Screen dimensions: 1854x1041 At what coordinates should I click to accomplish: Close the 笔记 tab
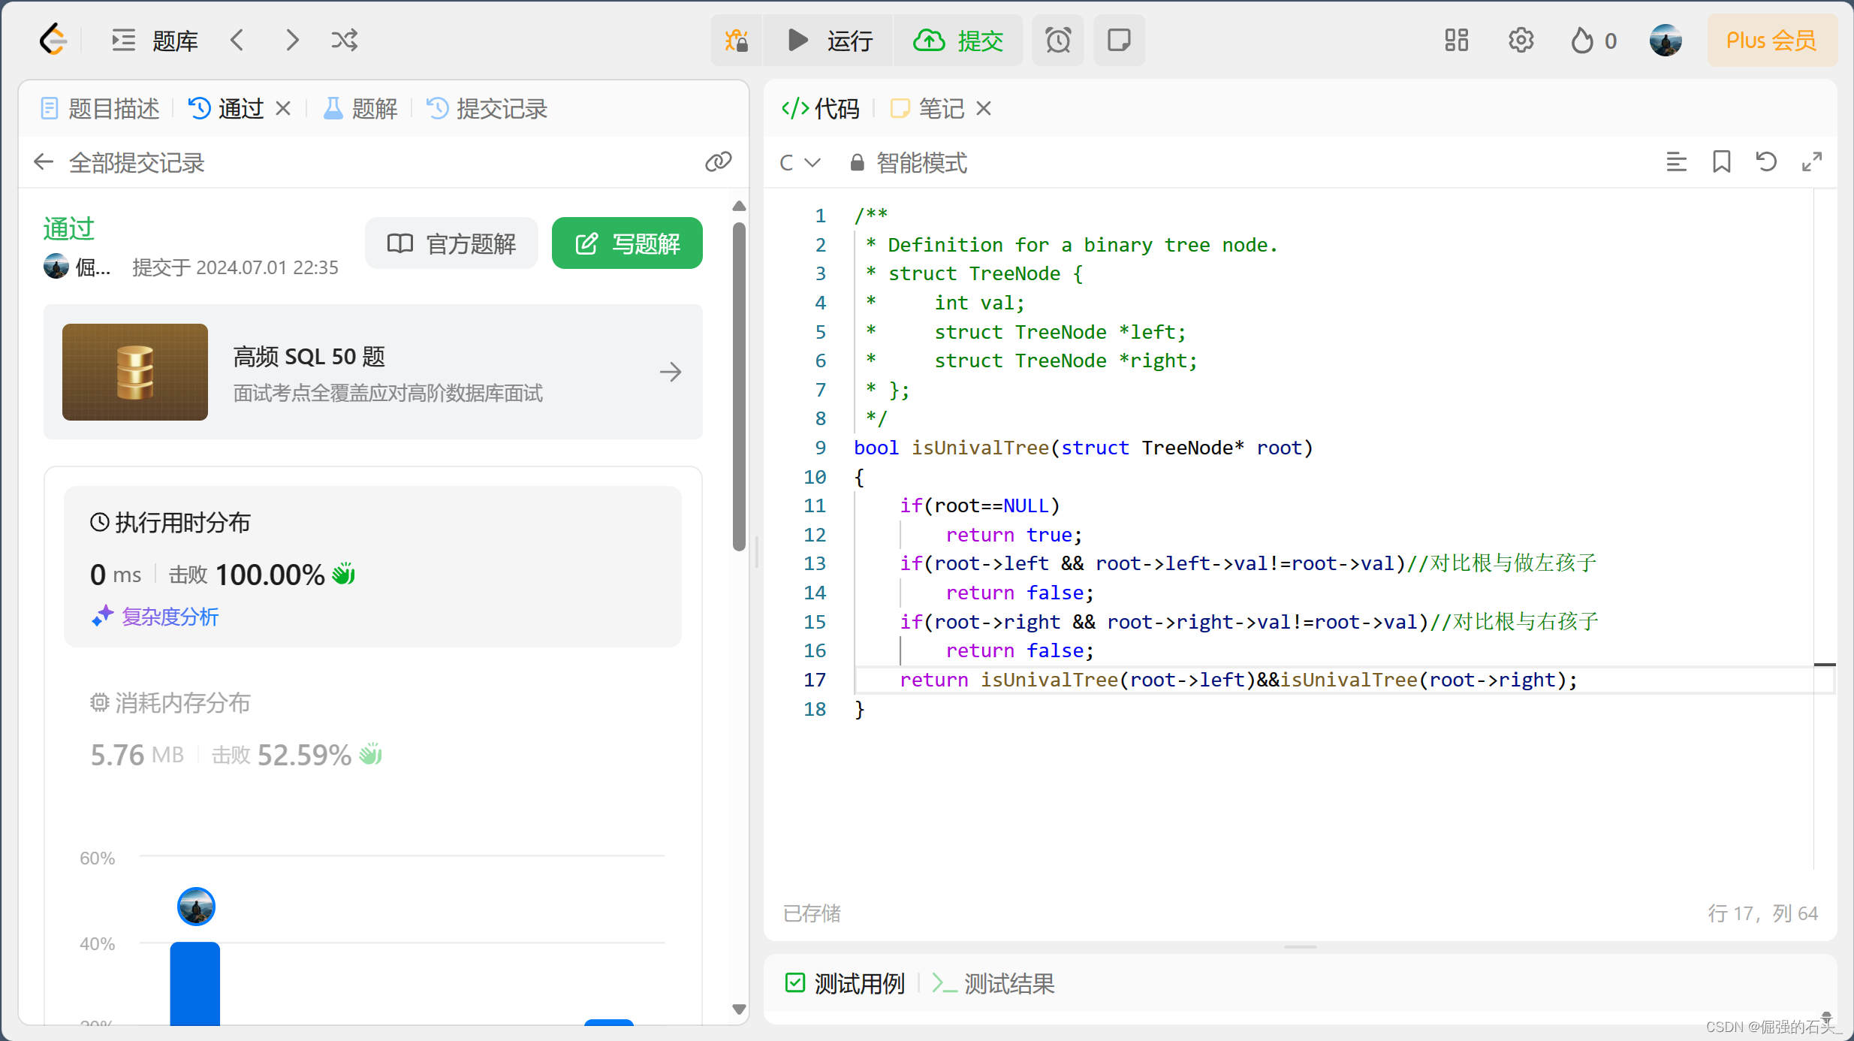tap(984, 109)
